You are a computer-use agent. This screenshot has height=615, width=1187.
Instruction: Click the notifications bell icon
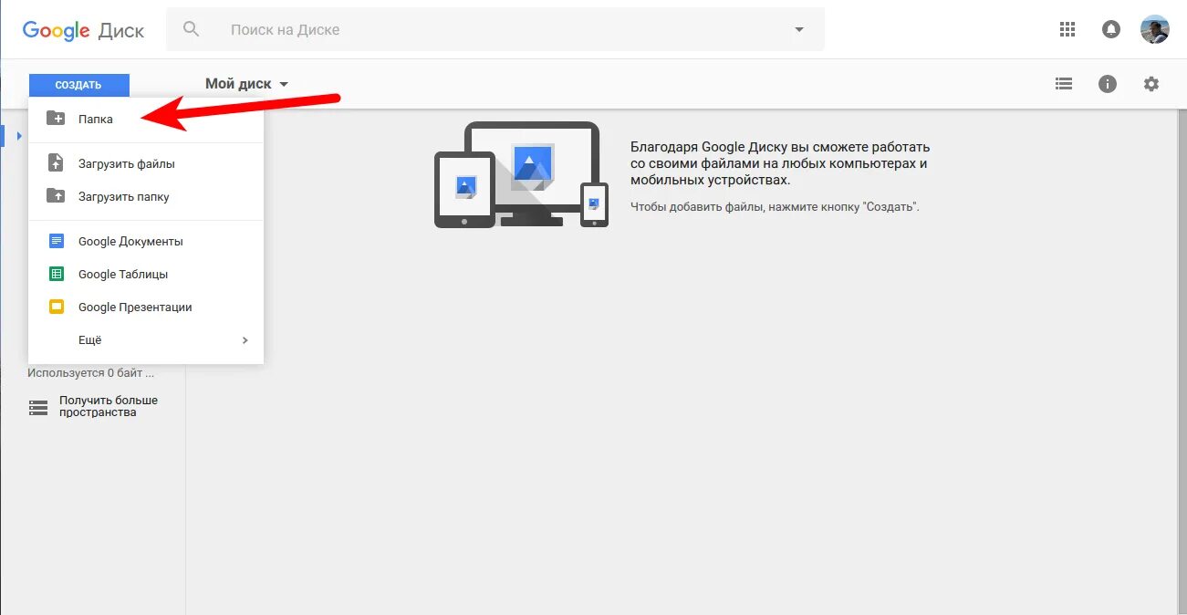pyautogui.click(x=1110, y=29)
